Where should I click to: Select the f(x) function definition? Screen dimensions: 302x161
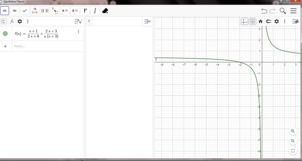click(37, 34)
